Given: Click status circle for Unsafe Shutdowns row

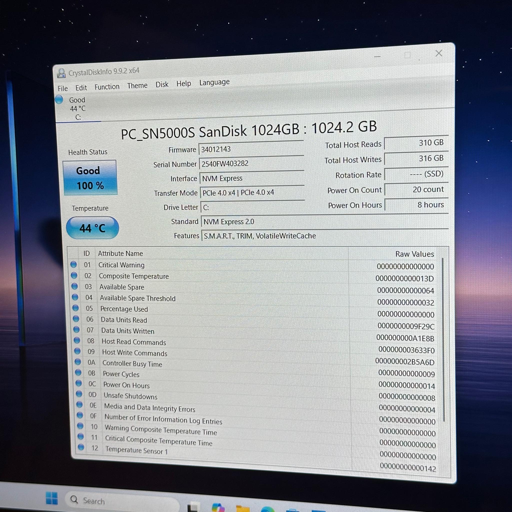Looking at the screenshot, I should (x=79, y=394).
